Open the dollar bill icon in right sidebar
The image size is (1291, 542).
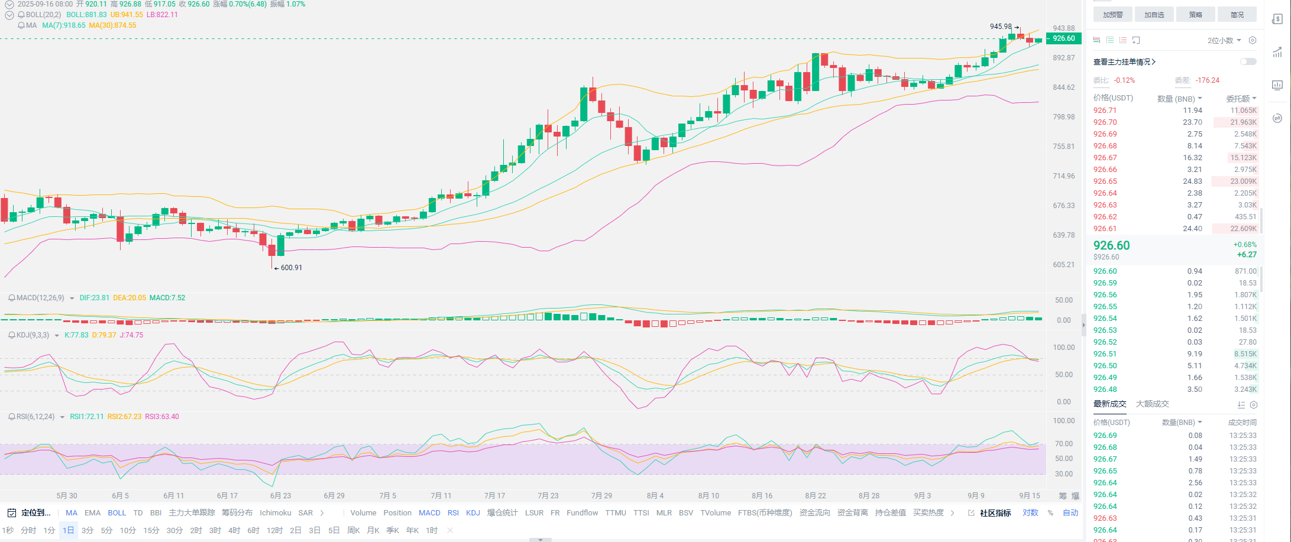point(1277,19)
